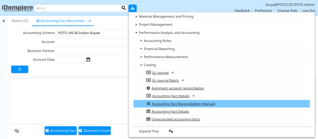Click the search magnifier icon
This screenshot has width=318, height=139.
click(124, 8)
